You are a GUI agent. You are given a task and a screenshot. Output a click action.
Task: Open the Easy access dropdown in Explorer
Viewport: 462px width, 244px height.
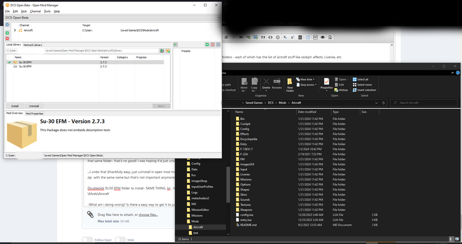[x=306, y=85]
